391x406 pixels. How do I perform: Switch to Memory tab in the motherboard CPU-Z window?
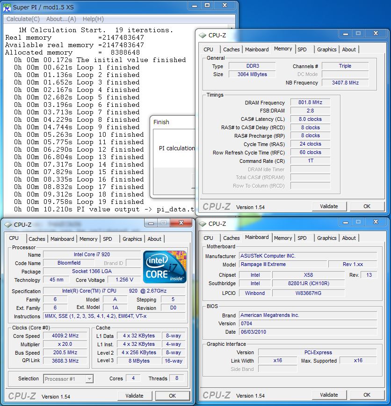pyautogui.click(x=283, y=238)
